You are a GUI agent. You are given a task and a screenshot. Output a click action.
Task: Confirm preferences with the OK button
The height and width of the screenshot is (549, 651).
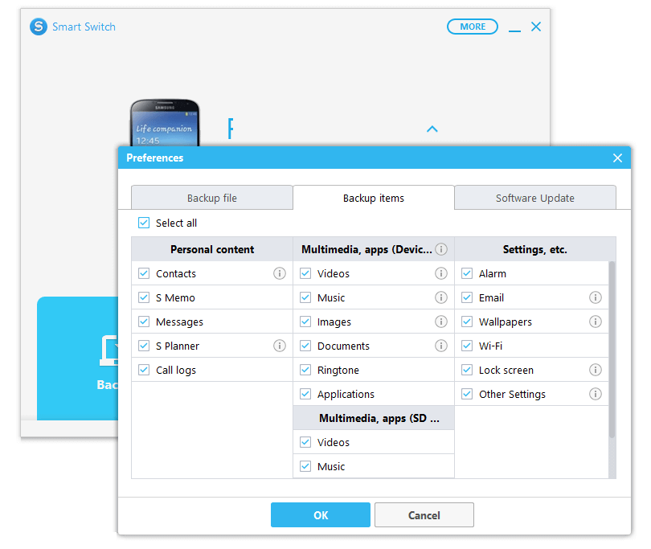pyautogui.click(x=321, y=515)
